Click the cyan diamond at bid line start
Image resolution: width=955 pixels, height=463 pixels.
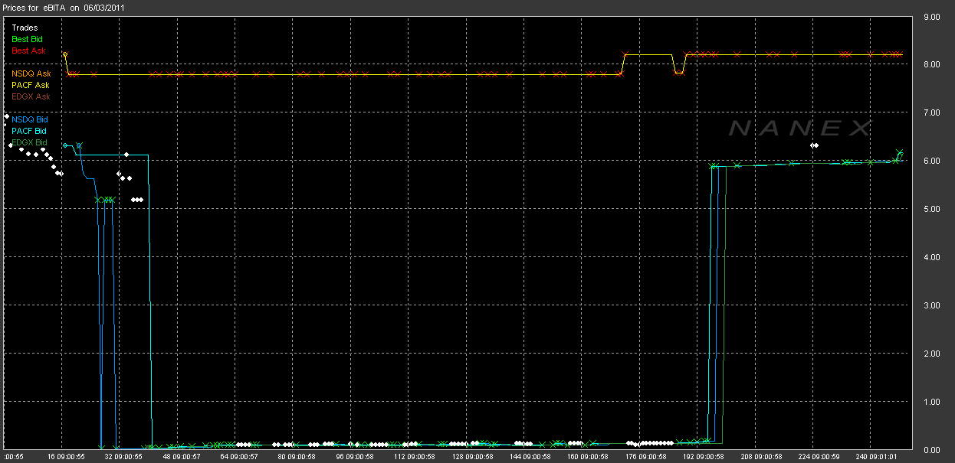tap(65, 145)
